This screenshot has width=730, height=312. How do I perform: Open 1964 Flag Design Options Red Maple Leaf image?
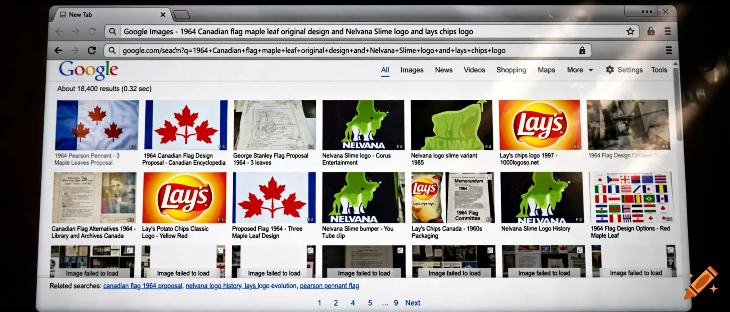click(630, 197)
